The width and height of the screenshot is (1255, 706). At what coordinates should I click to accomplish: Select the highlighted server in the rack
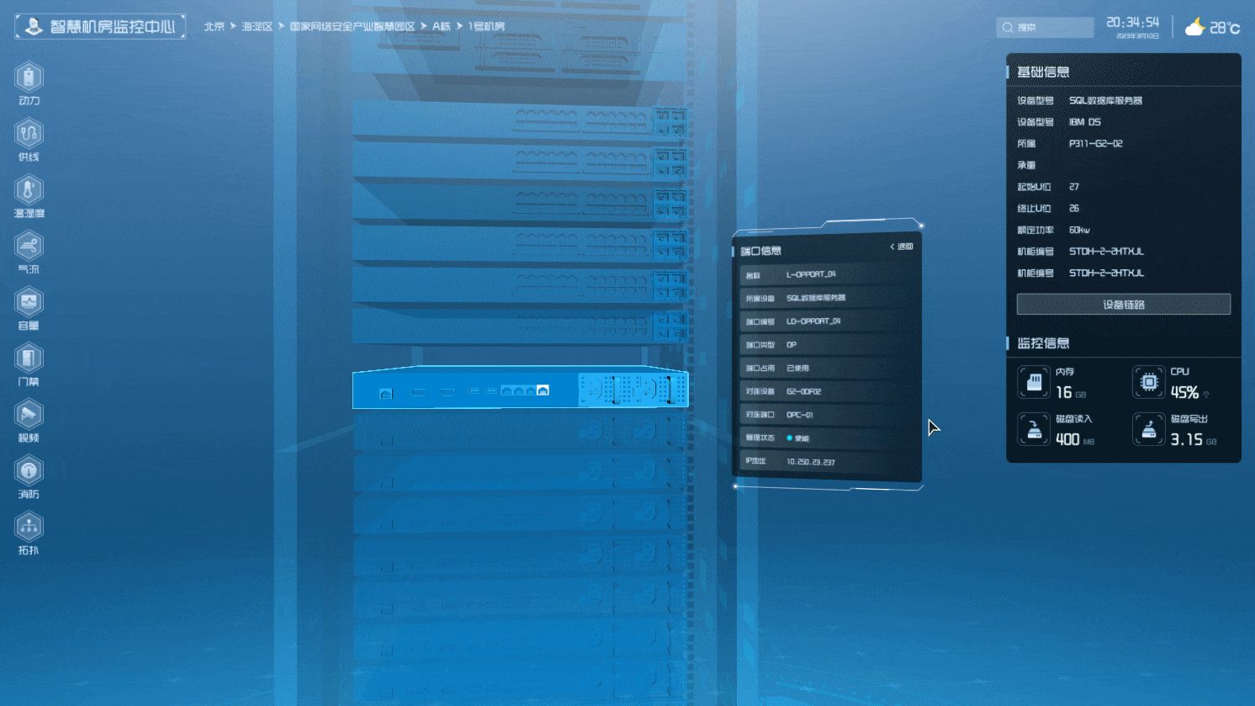pos(520,389)
